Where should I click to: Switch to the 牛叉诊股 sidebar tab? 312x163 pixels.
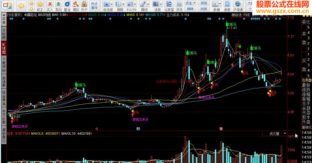[4, 116]
